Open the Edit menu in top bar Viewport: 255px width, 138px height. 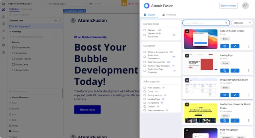[x=91, y=4]
